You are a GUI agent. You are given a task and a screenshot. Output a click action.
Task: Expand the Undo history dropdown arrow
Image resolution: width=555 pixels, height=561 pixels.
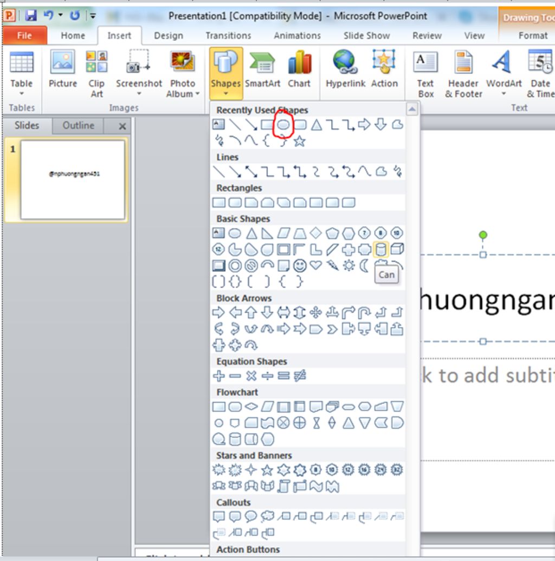point(60,15)
